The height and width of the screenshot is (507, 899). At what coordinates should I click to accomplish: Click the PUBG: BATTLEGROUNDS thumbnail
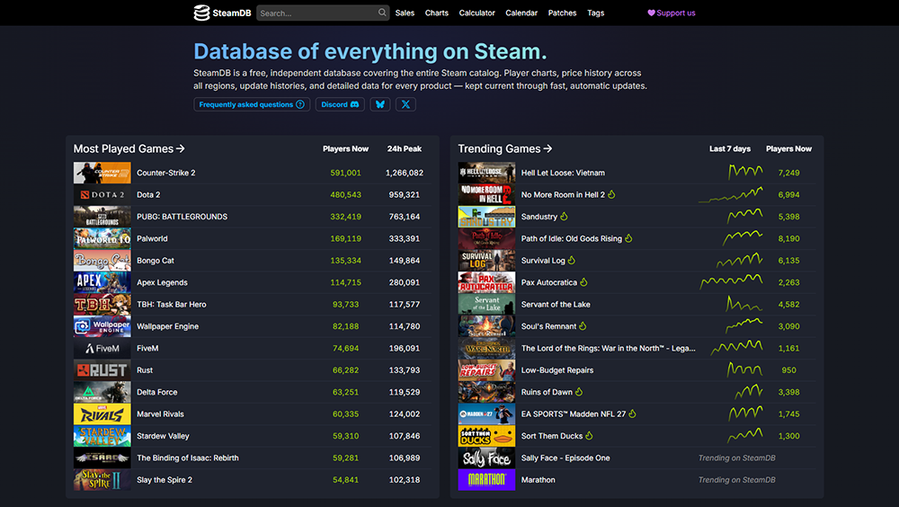pyautogui.click(x=102, y=217)
